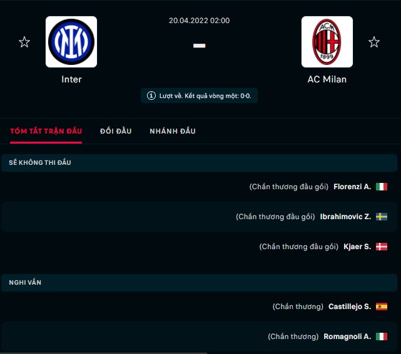The image size is (401, 354).
Task: Favorite Inter with the star icon
Action: click(24, 42)
